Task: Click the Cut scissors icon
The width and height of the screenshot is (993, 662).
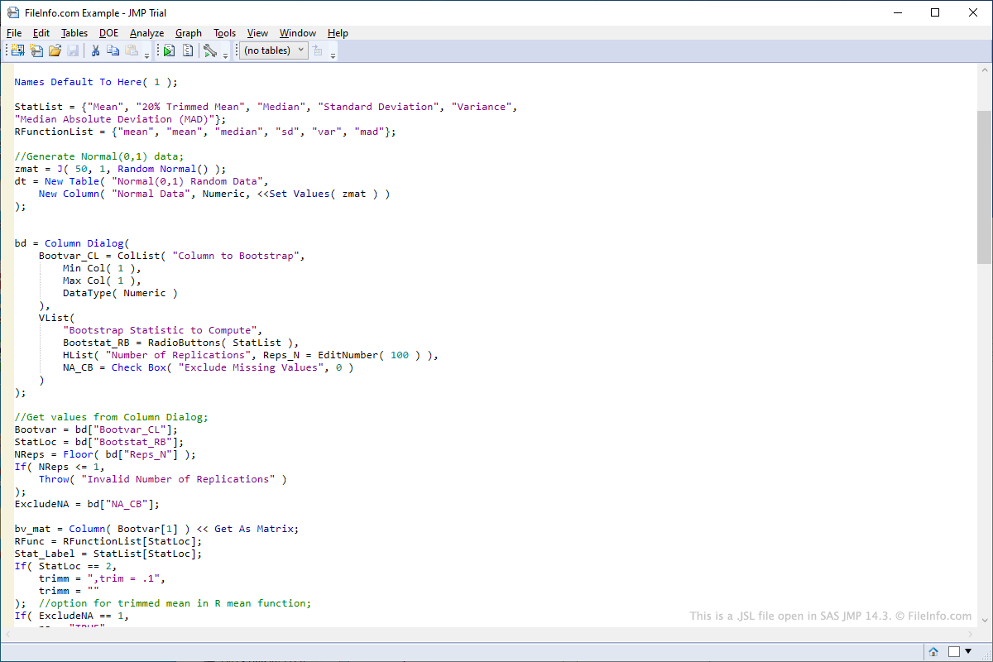Action: [95, 50]
